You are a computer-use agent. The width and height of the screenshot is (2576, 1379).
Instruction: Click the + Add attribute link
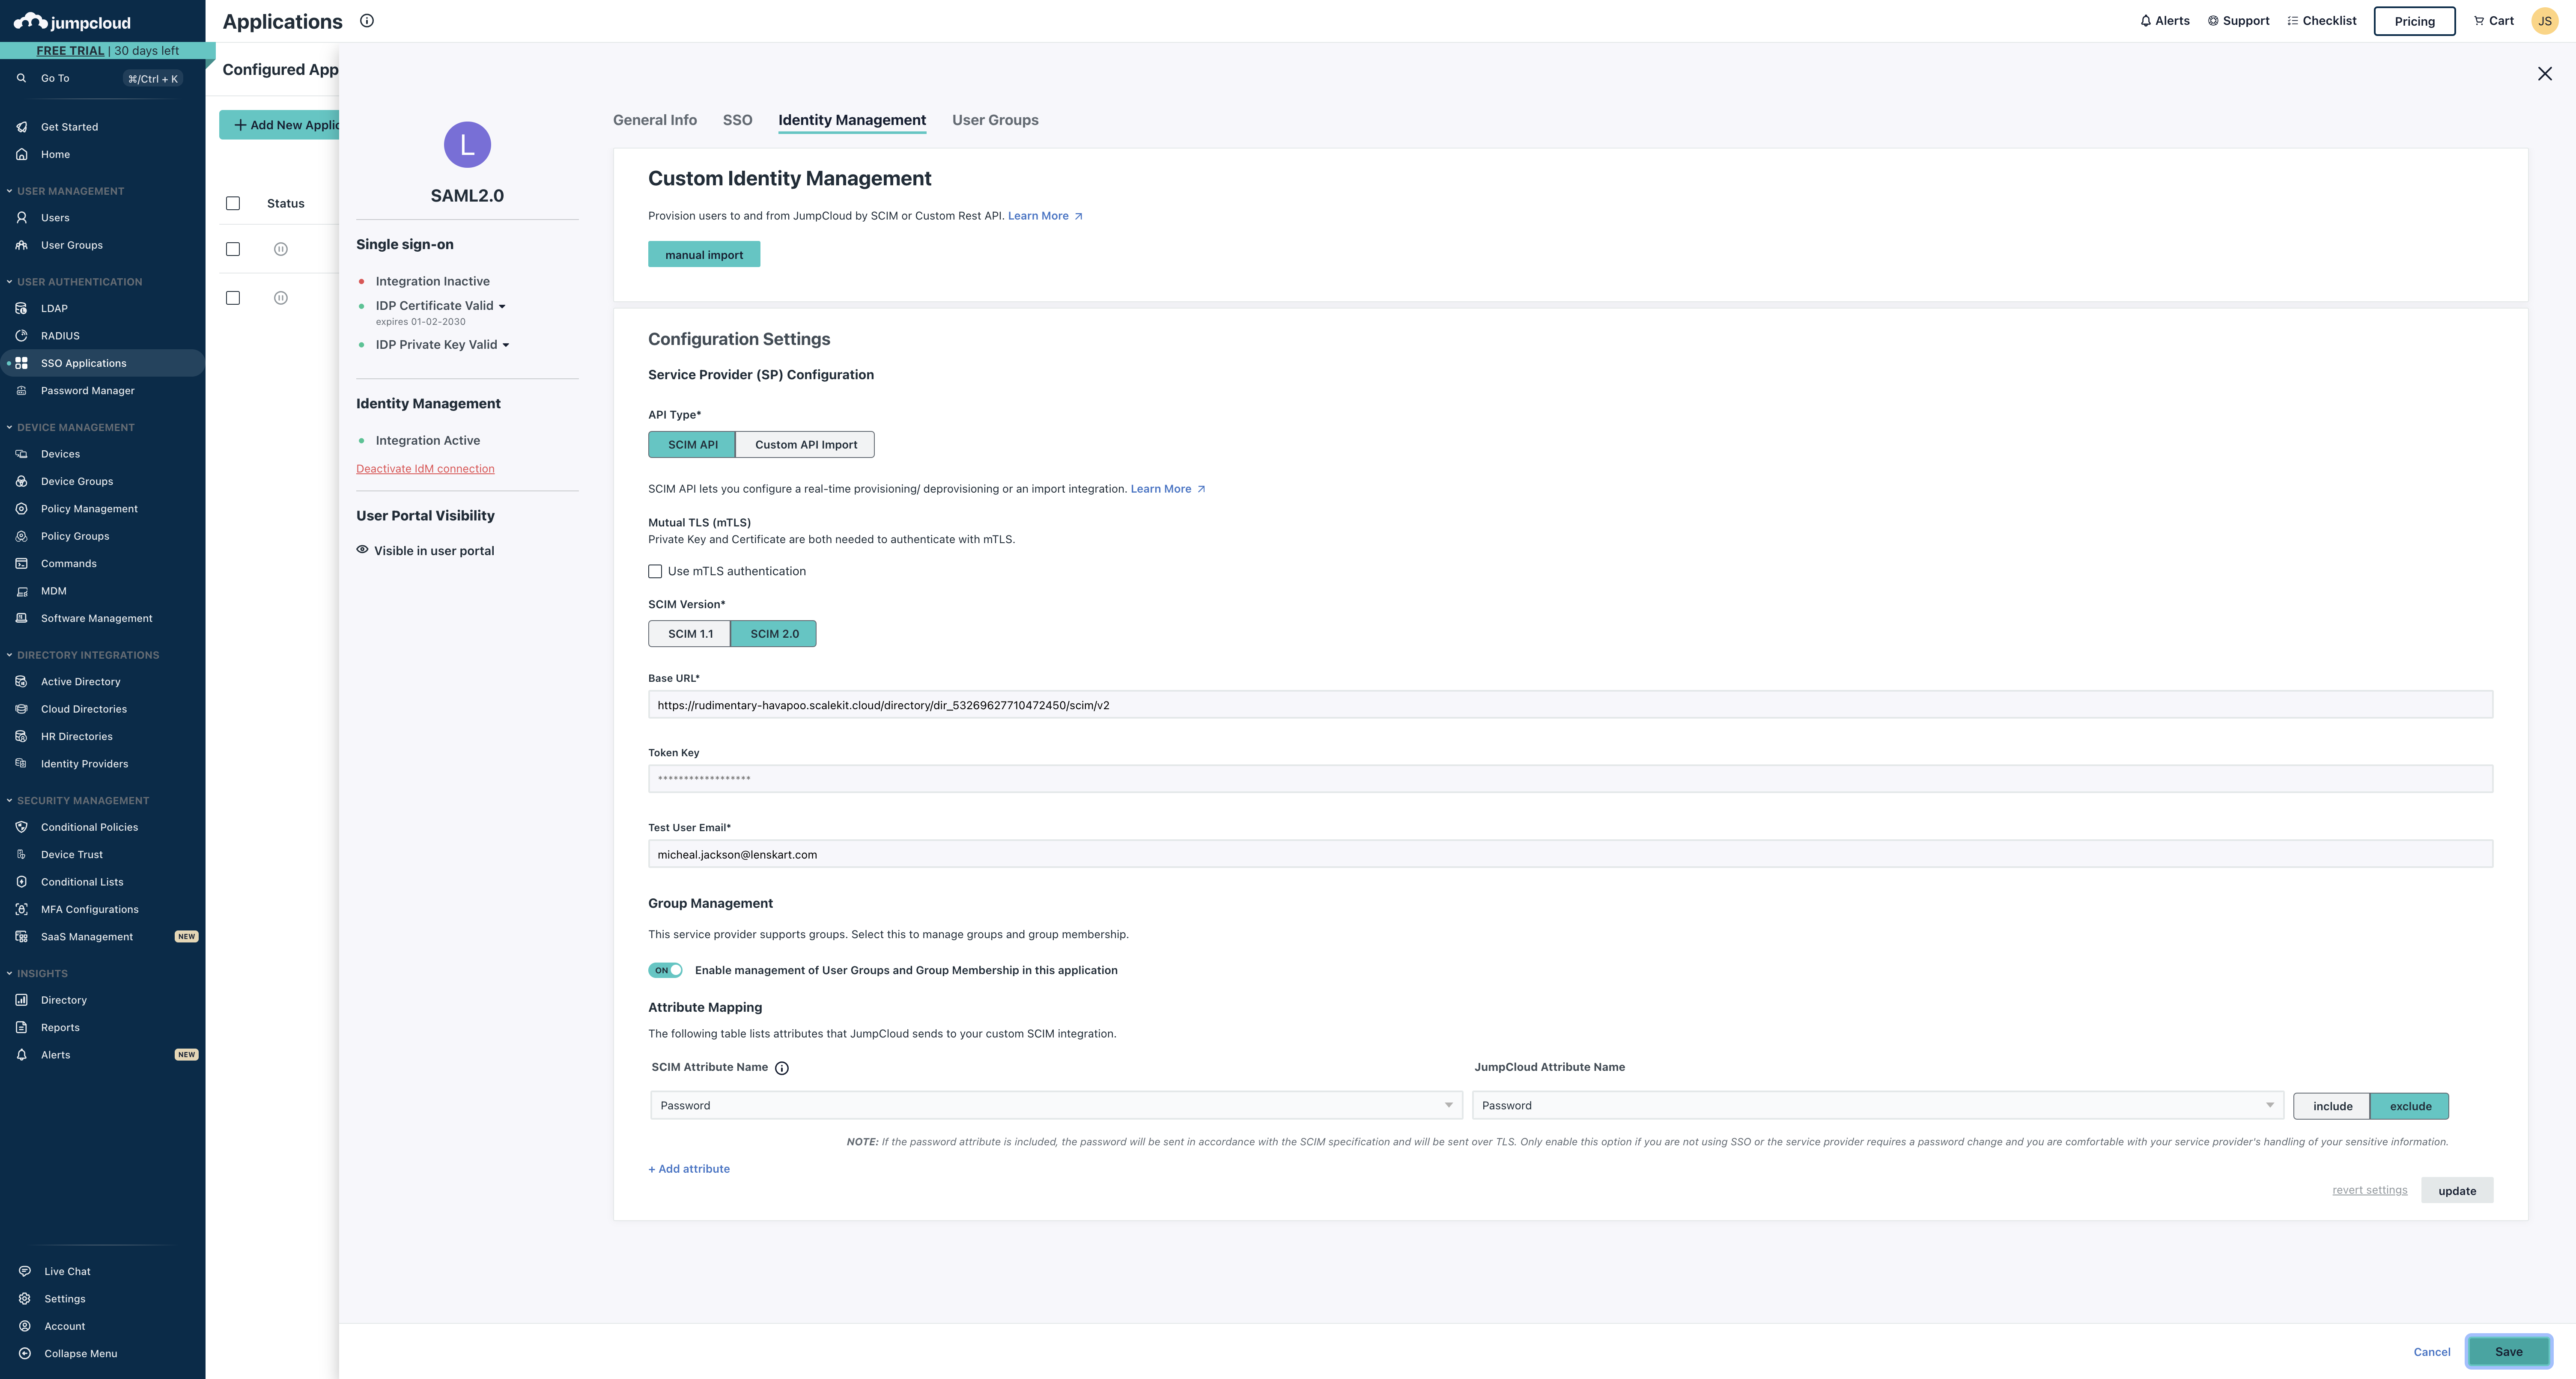(689, 1169)
